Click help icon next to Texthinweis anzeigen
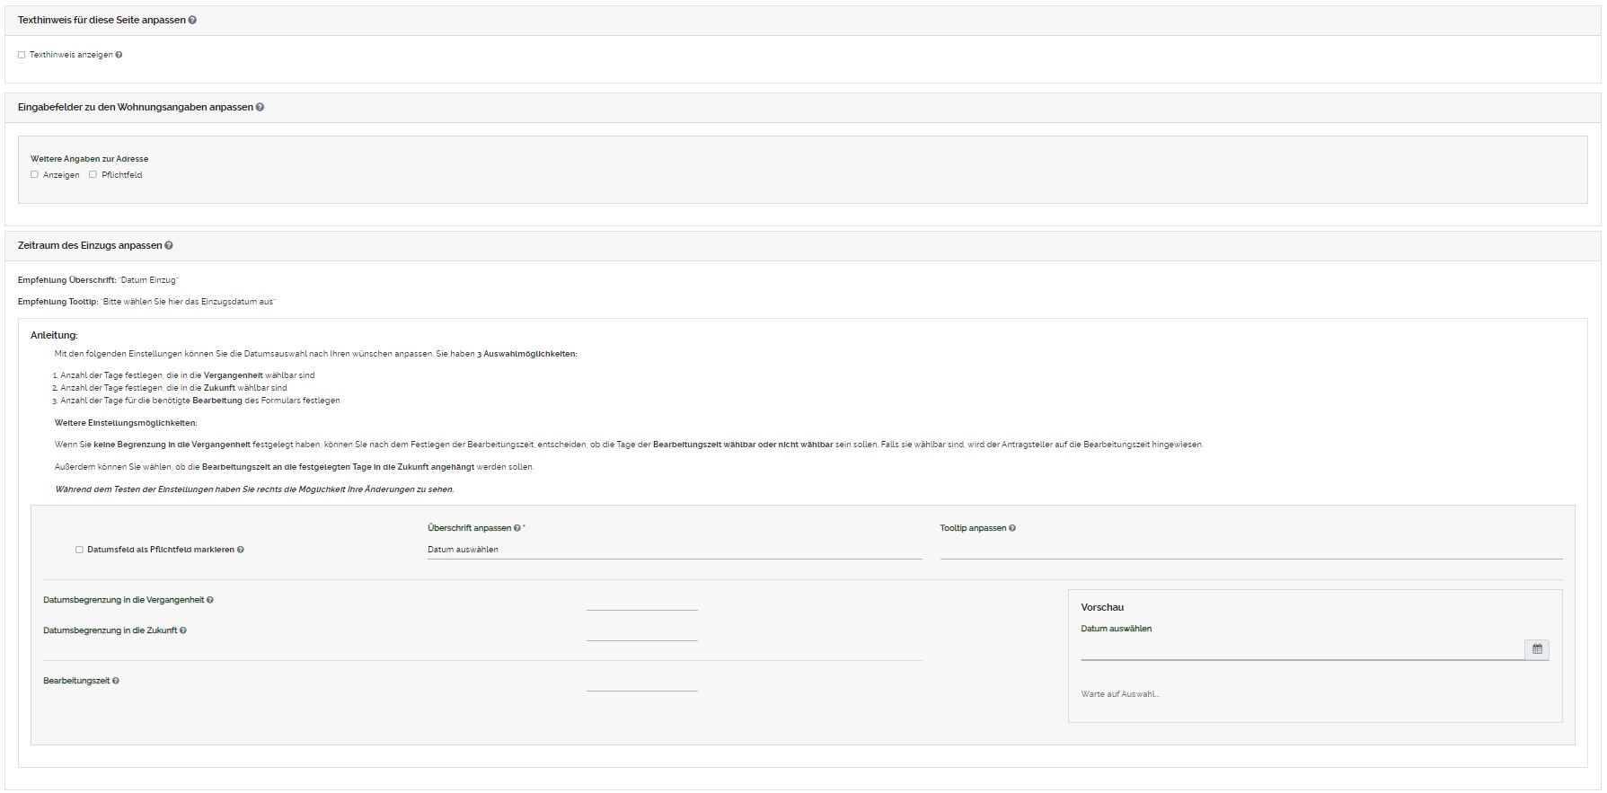 click(x=119, y=55)
